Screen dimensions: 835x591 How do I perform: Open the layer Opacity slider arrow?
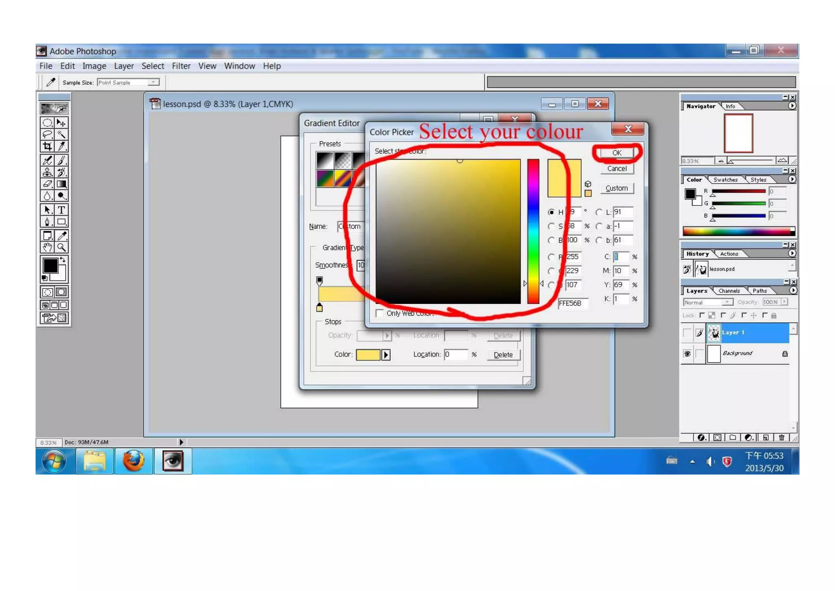click(x=784, y=302)
